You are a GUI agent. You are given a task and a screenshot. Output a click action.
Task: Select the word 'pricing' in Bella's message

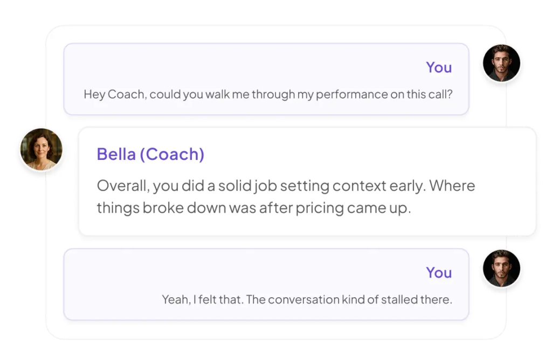click(320, 208)
